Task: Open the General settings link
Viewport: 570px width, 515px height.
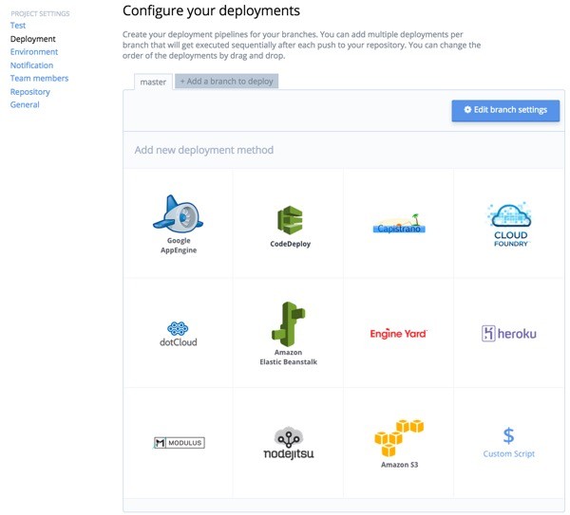Action: tap(25, 105)
